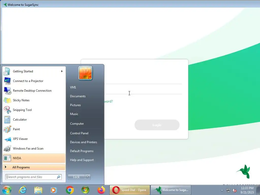Click the SugarSync title bar icon

click(x=5, y=5)
